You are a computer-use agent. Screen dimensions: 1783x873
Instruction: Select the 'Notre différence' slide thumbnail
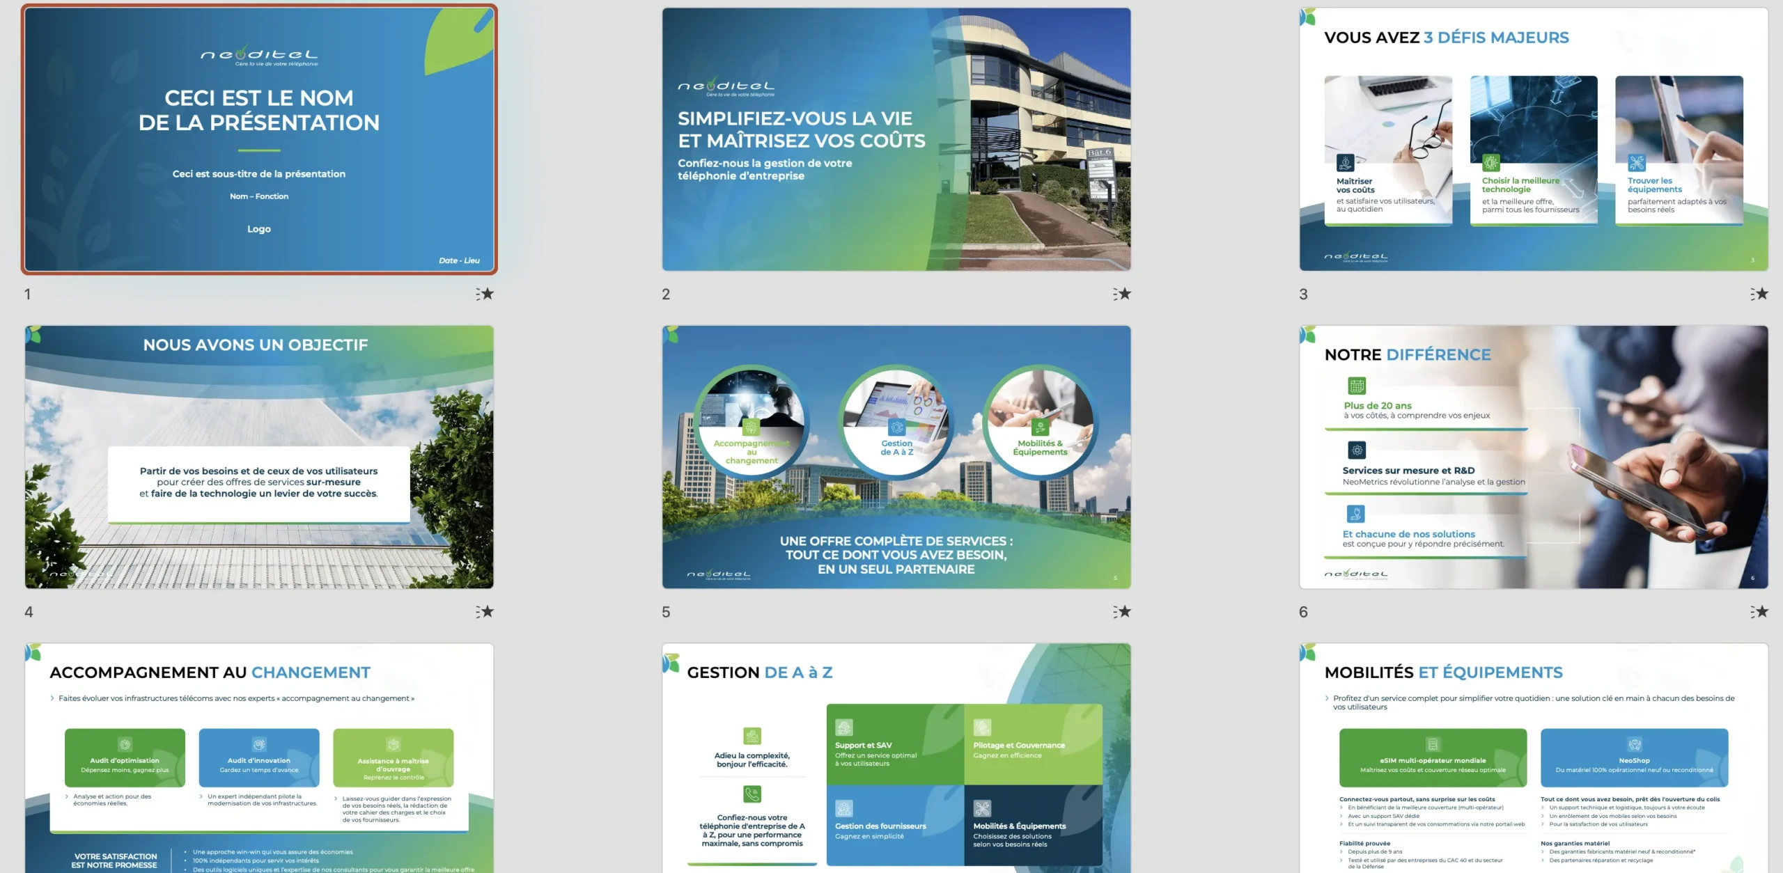(x=1534, y=457)
